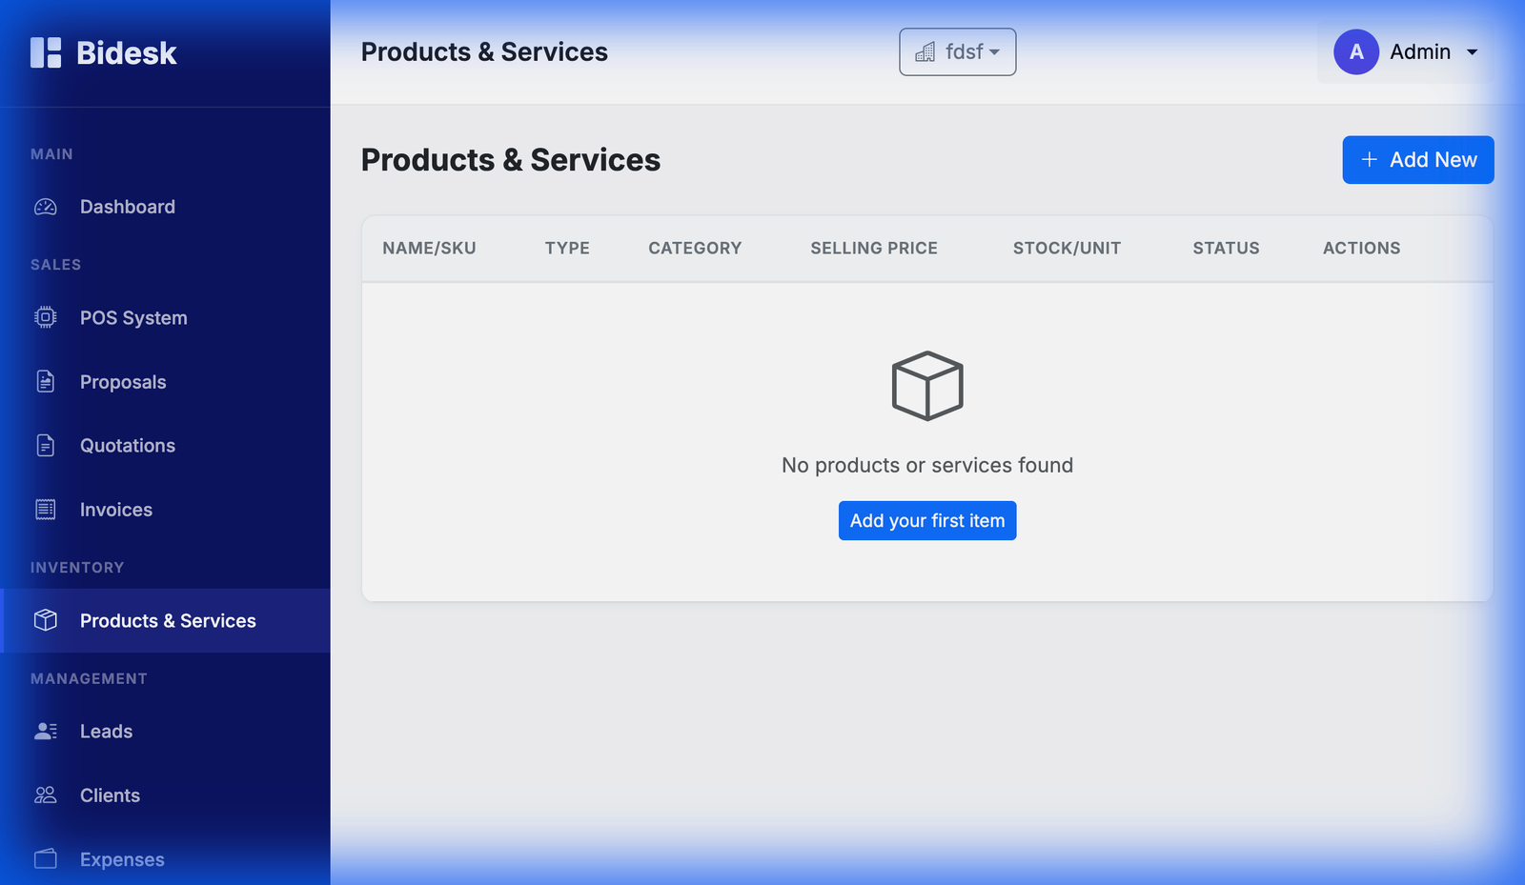Screen dimensions: 1525x885
Task: Open Dashboard from the sidebar
Action: tap(127, 206)
